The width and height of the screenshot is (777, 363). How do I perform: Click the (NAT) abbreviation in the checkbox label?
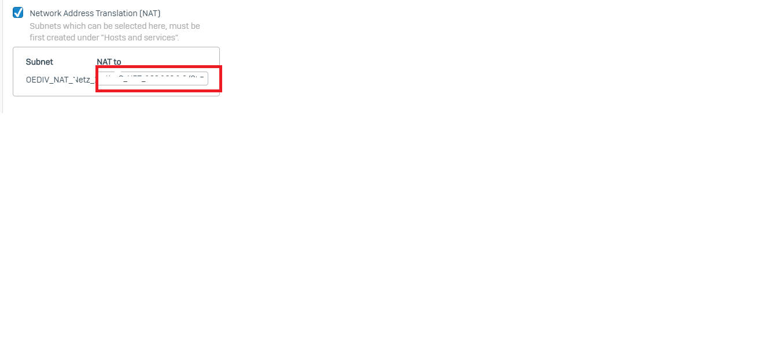150,13
